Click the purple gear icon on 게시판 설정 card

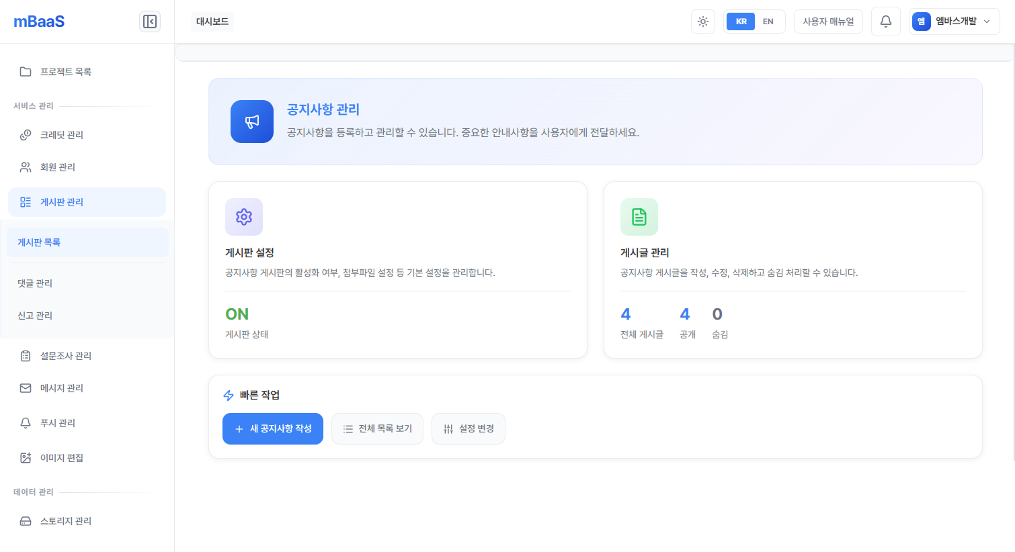tap(243, 216)
